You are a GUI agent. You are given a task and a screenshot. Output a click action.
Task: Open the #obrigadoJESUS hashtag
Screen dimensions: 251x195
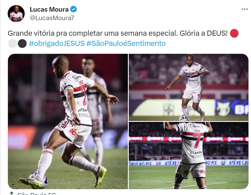[x=57, y=43]
